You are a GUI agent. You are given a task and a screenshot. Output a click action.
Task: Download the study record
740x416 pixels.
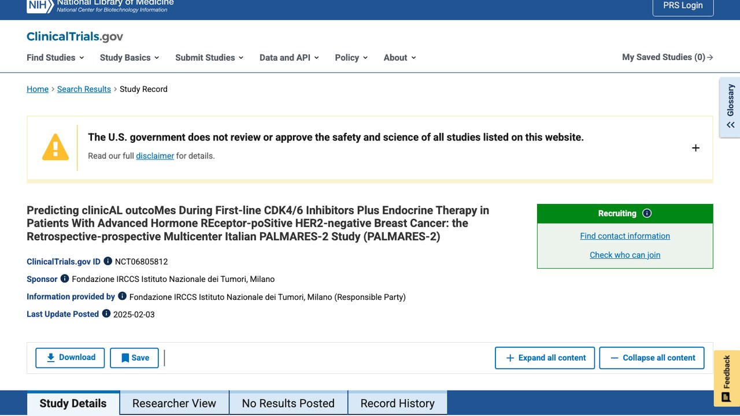click(x=70, y=358)
